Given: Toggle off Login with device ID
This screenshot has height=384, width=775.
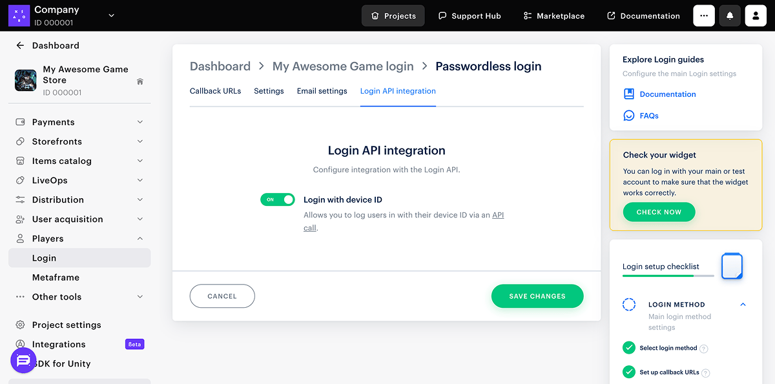Looking at the screenshot, I should click(x=277, y=200).
